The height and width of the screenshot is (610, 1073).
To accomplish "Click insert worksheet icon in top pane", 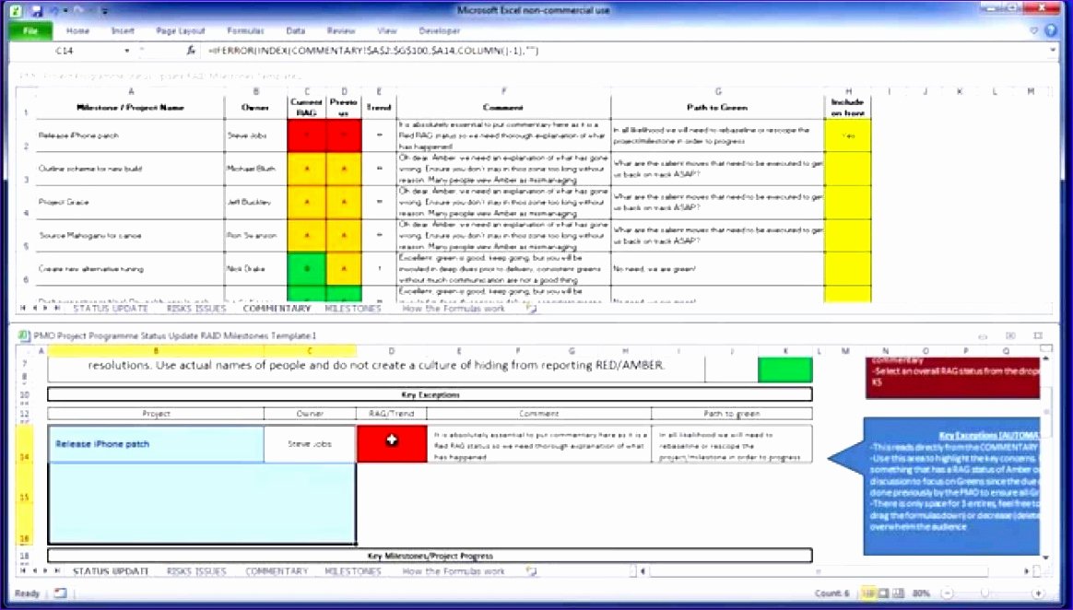I will 532,309.
